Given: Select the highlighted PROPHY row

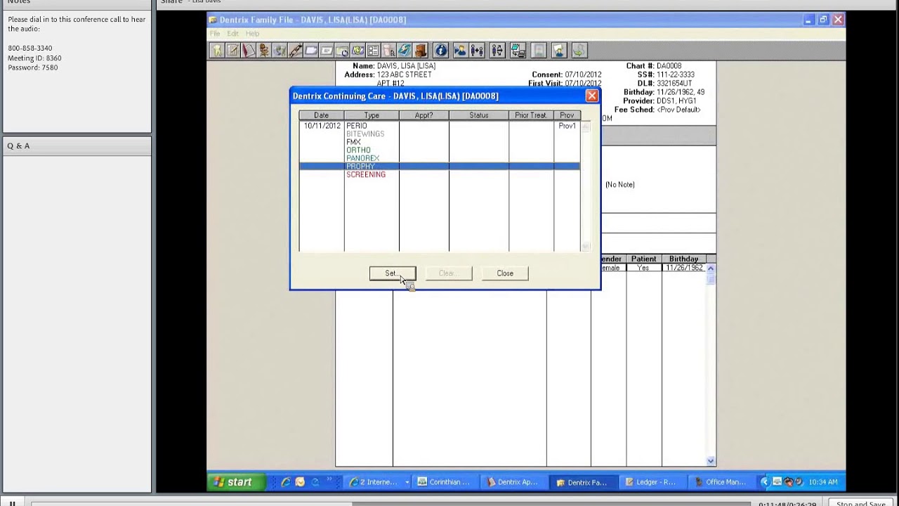Looking at the screenshot, I should (440, 167).
